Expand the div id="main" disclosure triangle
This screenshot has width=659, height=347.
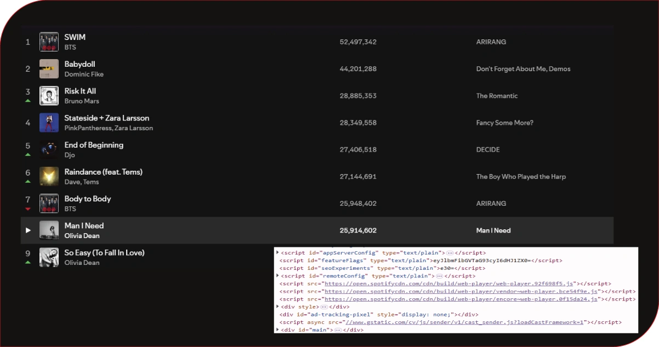point(276,329)
